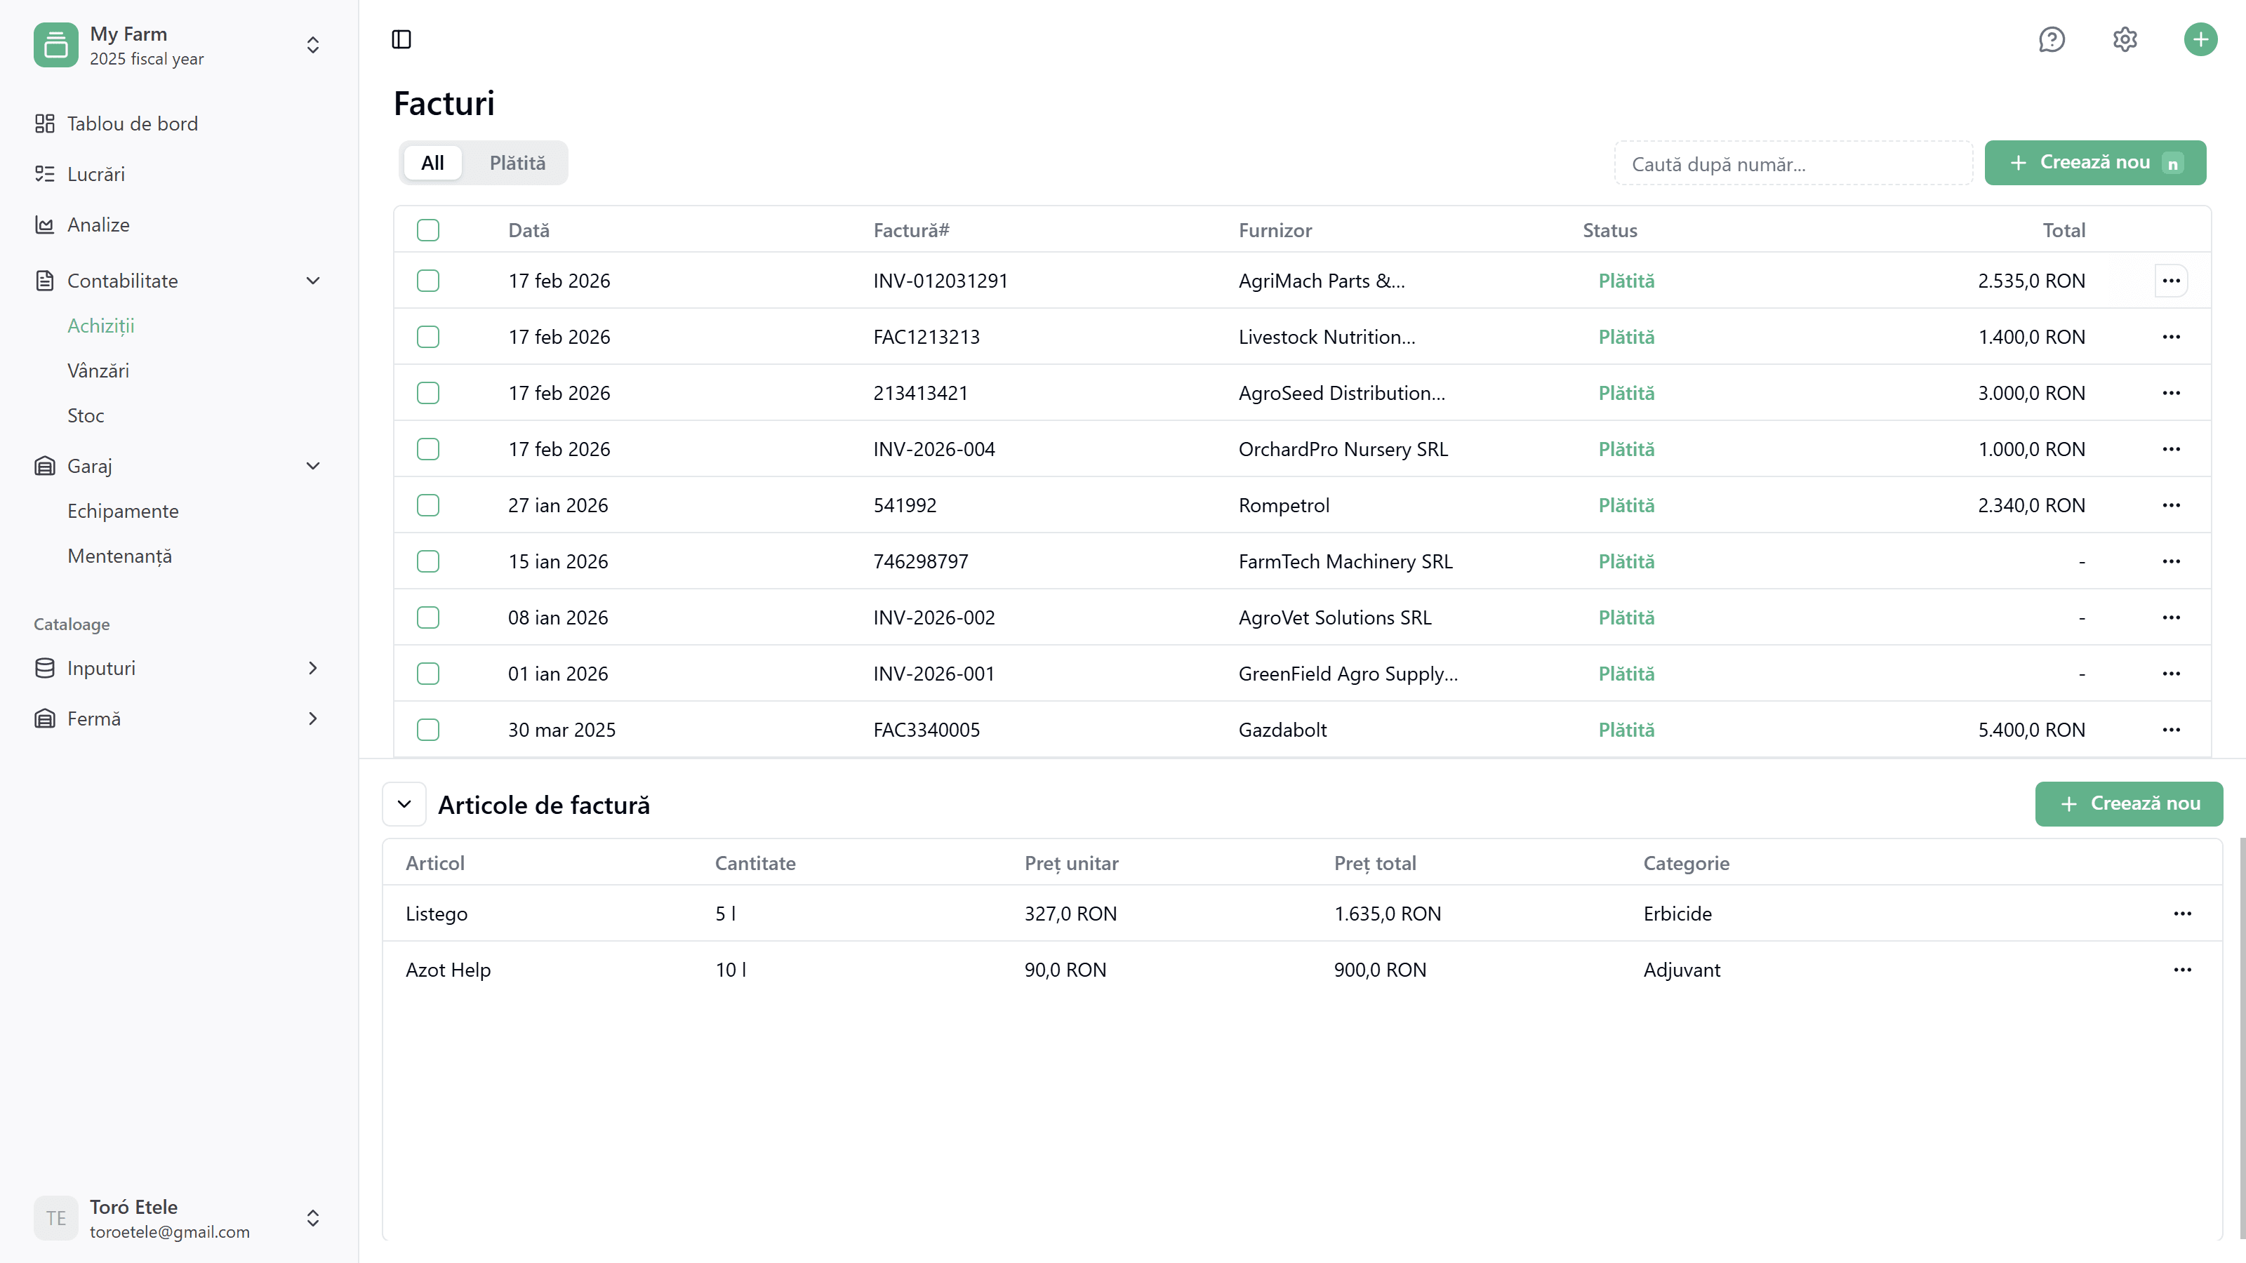The height and width of the screenshot is (1263, 2246).
Task: Collapse the Contabilitate section
Action: pos(312,281)
